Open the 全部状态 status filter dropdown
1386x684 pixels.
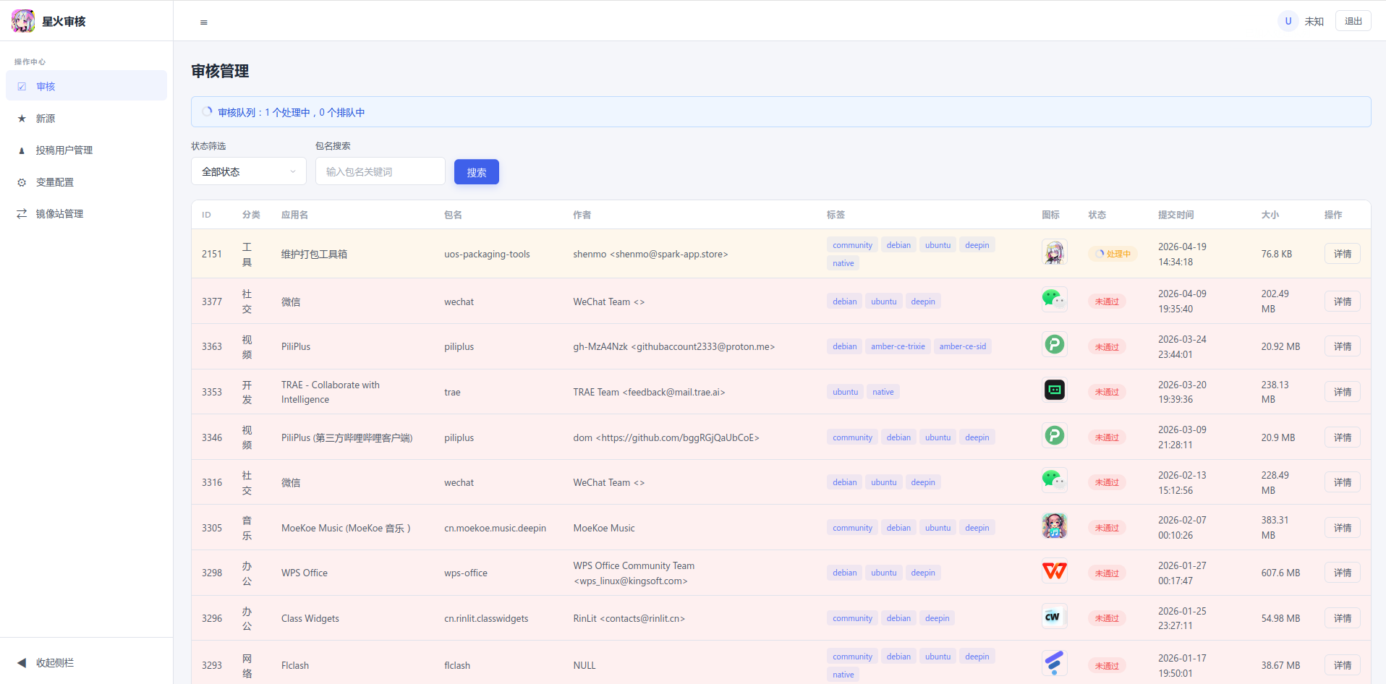pos(248,171)
